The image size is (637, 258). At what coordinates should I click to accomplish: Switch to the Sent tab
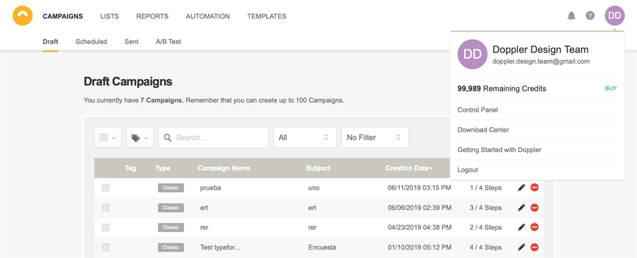[x=132, y=42]
